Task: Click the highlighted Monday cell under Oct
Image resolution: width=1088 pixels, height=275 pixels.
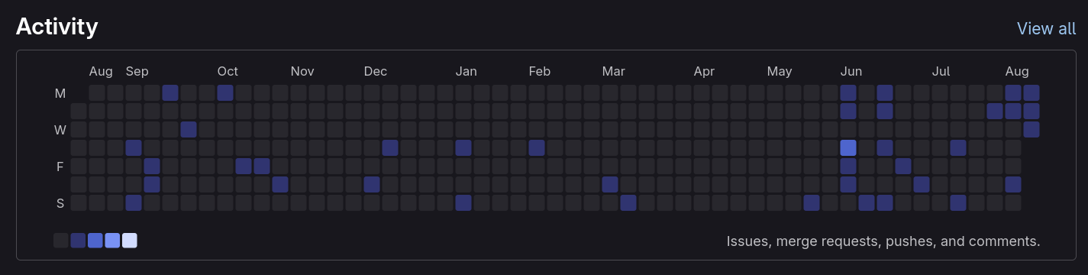Action: [225, 92]
